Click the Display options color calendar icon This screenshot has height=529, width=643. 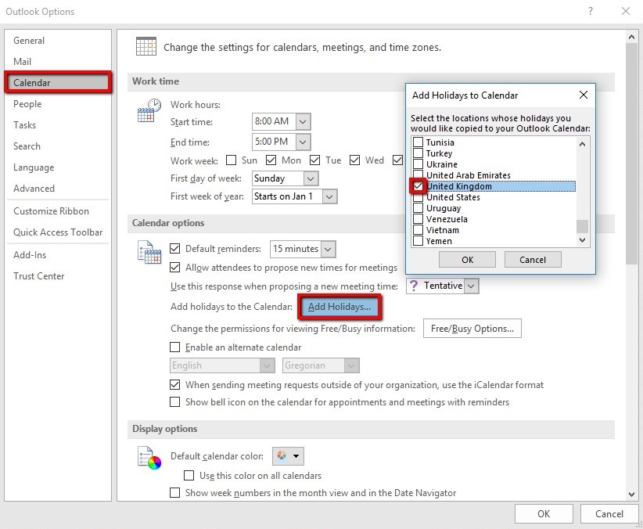coord(148,456)
